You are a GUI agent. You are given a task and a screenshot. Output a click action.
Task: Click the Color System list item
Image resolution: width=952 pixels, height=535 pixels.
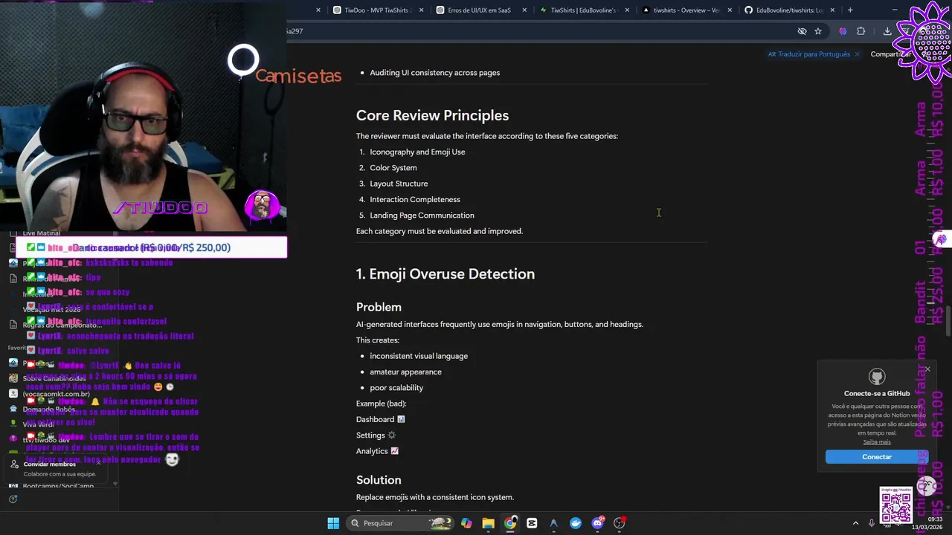[393, 168]
